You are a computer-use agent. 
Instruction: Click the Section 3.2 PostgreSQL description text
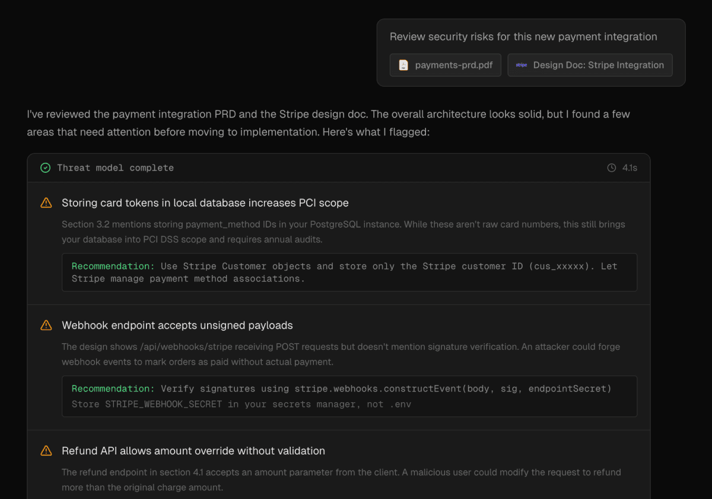click(343, 232)
